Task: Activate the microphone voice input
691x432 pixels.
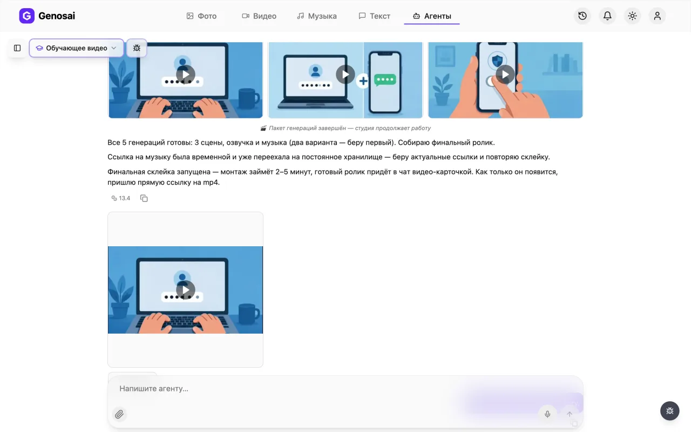Action: pos(547,414)
